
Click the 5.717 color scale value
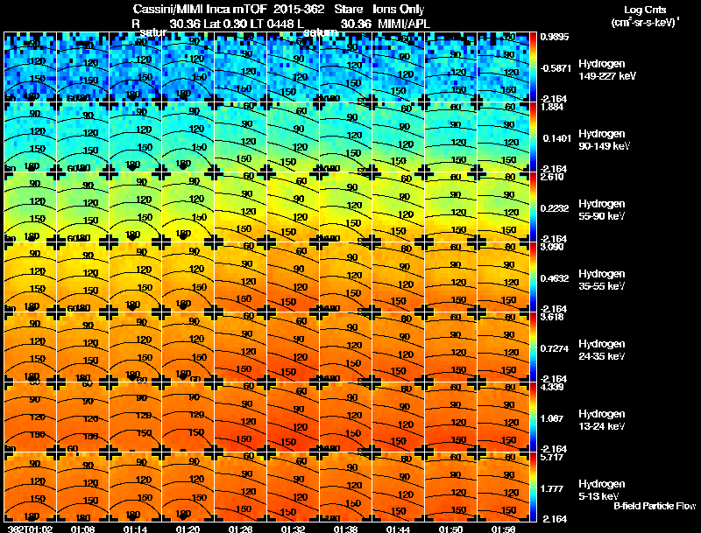pyautogui.click(x=552, y=457)
